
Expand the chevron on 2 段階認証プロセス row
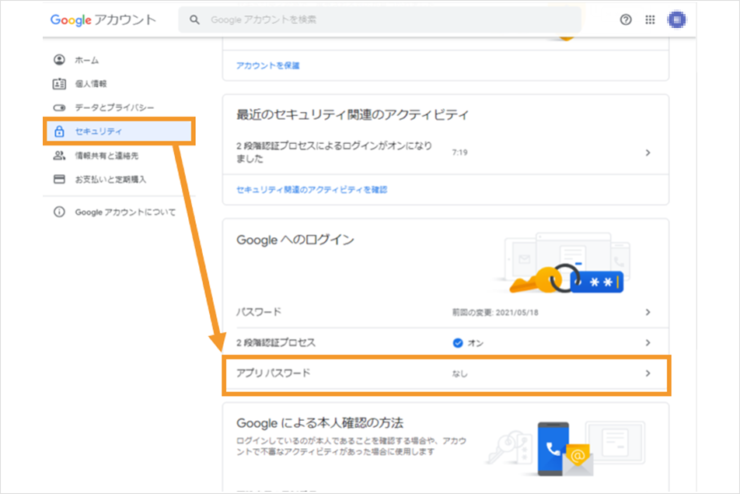point(648,343)
